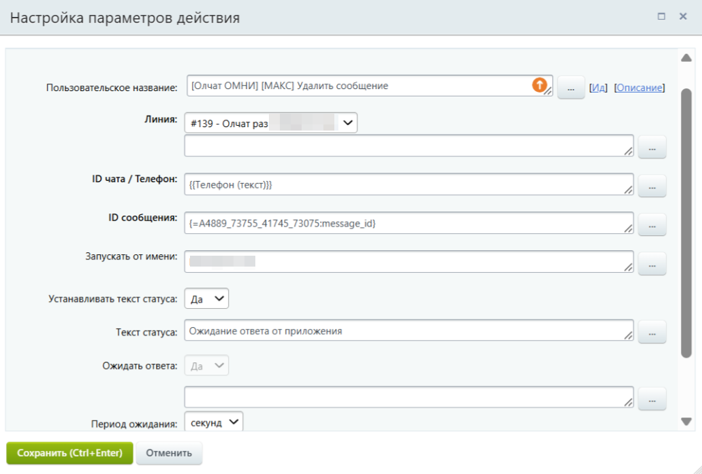
Task: Open value picker next to Пользовательское название
Action: (571, 88)
